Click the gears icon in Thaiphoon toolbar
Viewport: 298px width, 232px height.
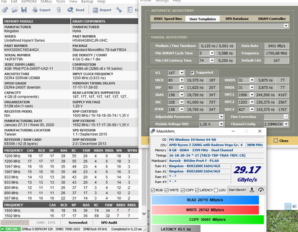tap(5, 10)
